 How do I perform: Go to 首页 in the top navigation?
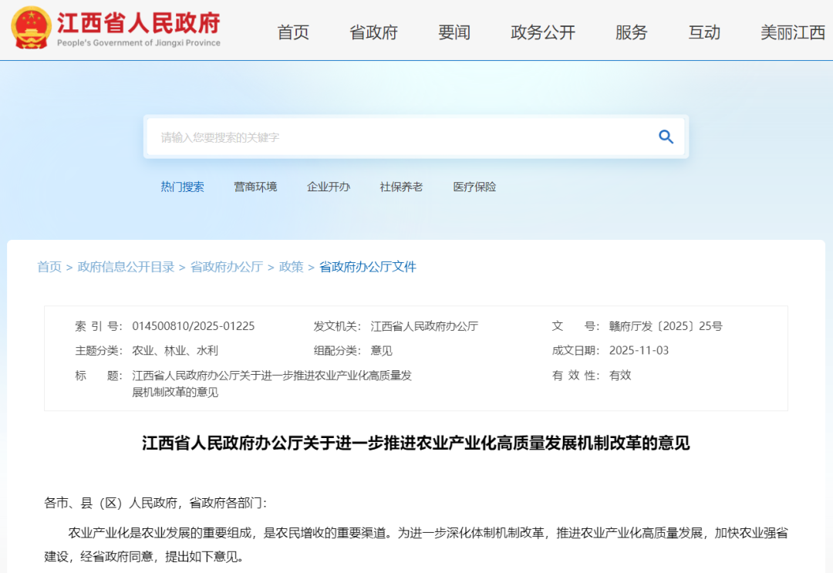[x=292, y=33]
